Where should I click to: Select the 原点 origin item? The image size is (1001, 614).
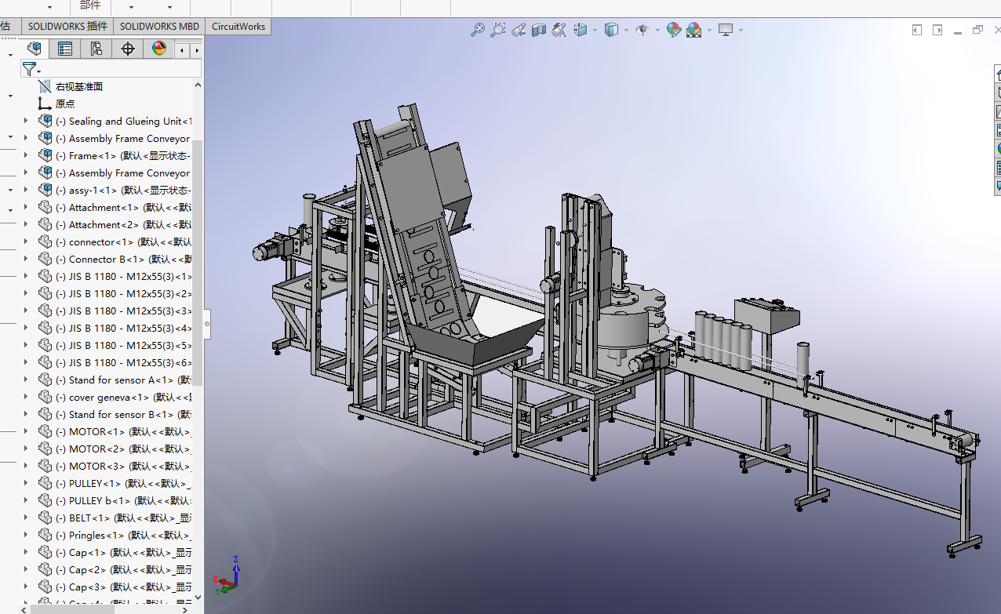pos(65,104)
